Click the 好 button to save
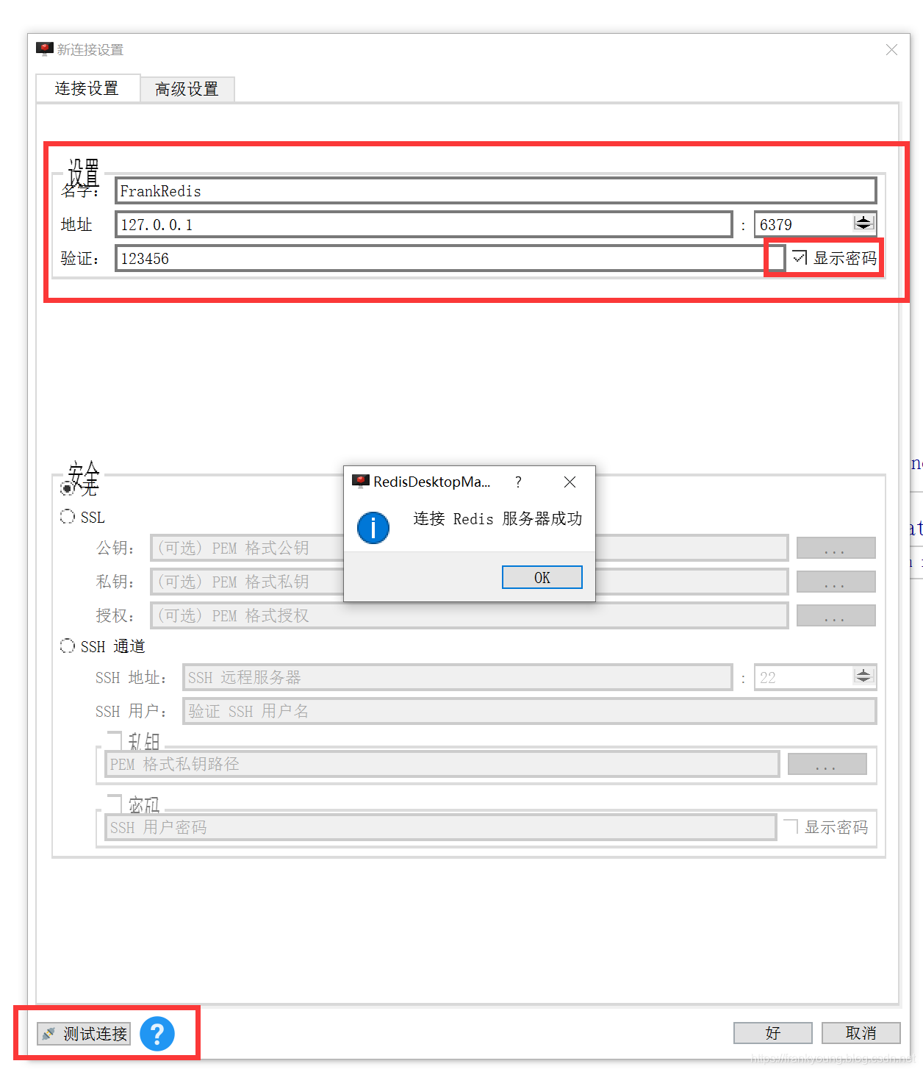The width and height of the screenshot is (923, 1072). coord(773,1033)
